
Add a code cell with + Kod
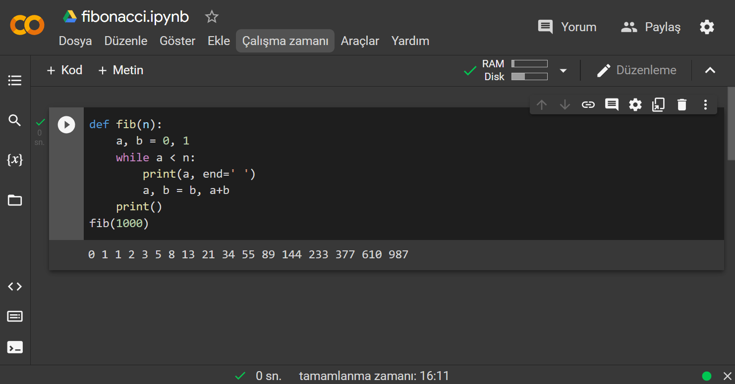point(64,70)
